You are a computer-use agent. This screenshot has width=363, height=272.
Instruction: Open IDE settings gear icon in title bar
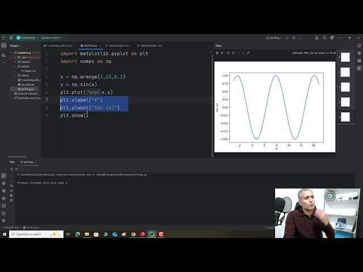pos(332,38)
